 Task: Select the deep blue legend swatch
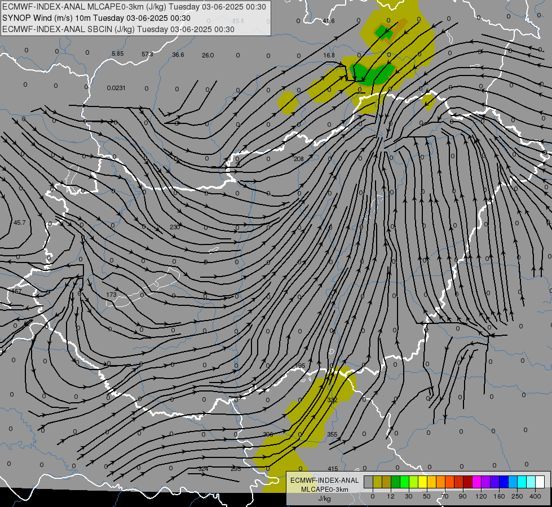pyautogui.click(x=504, y=482)
